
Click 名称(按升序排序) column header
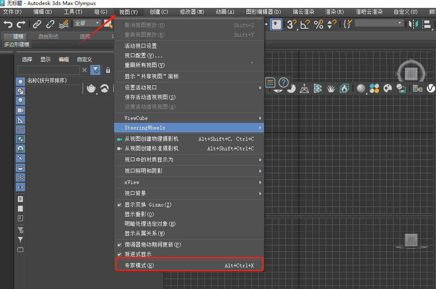click(x=47, y=81)
